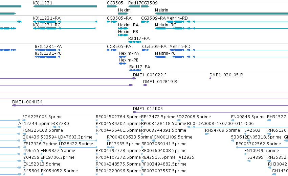
Task: Click the 412925 EST label
Action: point(186,158)
